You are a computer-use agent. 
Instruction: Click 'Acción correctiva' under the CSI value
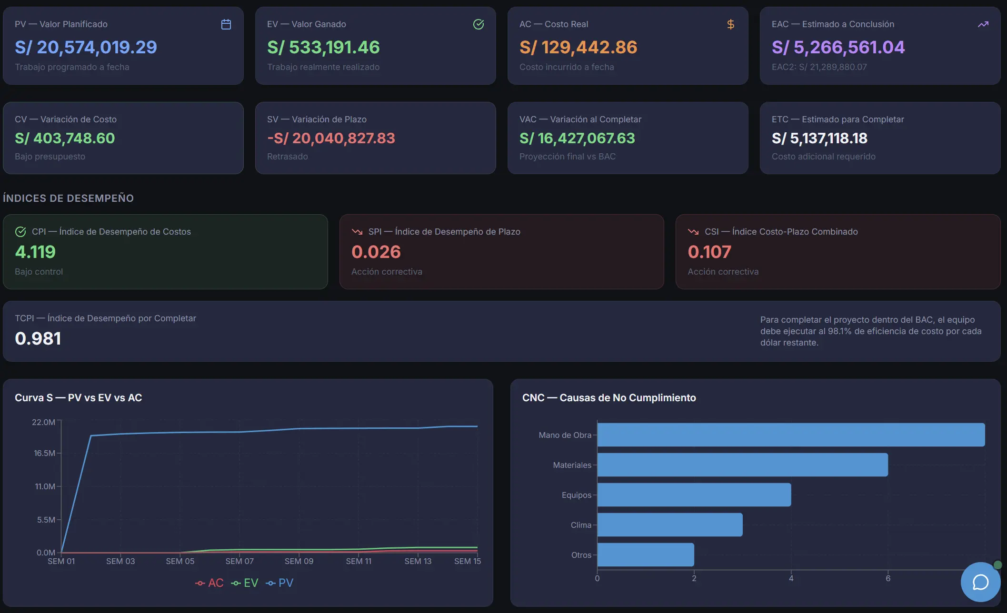click(x=723, y=272)
